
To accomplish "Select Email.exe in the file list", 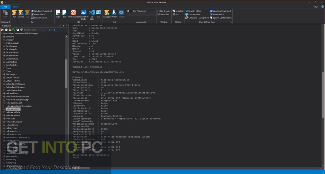I will [x=10, y=37].
